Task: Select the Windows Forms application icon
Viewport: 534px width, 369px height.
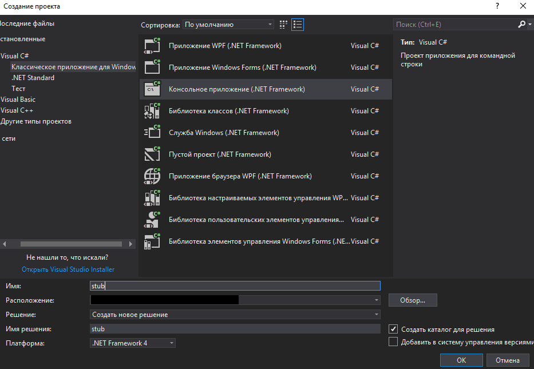Action: pos(152,68)
